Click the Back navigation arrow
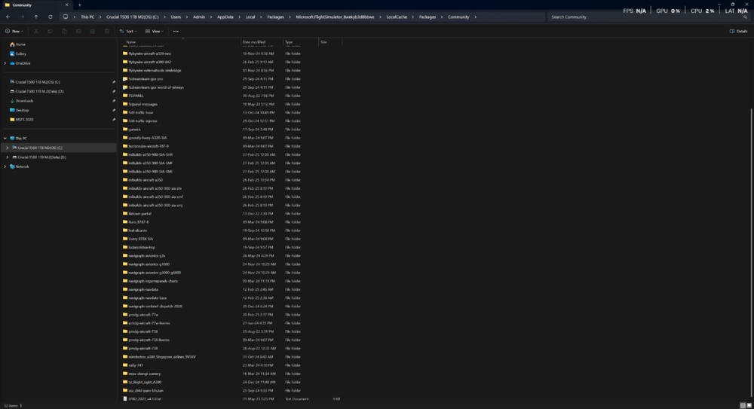 click(7, 17)
